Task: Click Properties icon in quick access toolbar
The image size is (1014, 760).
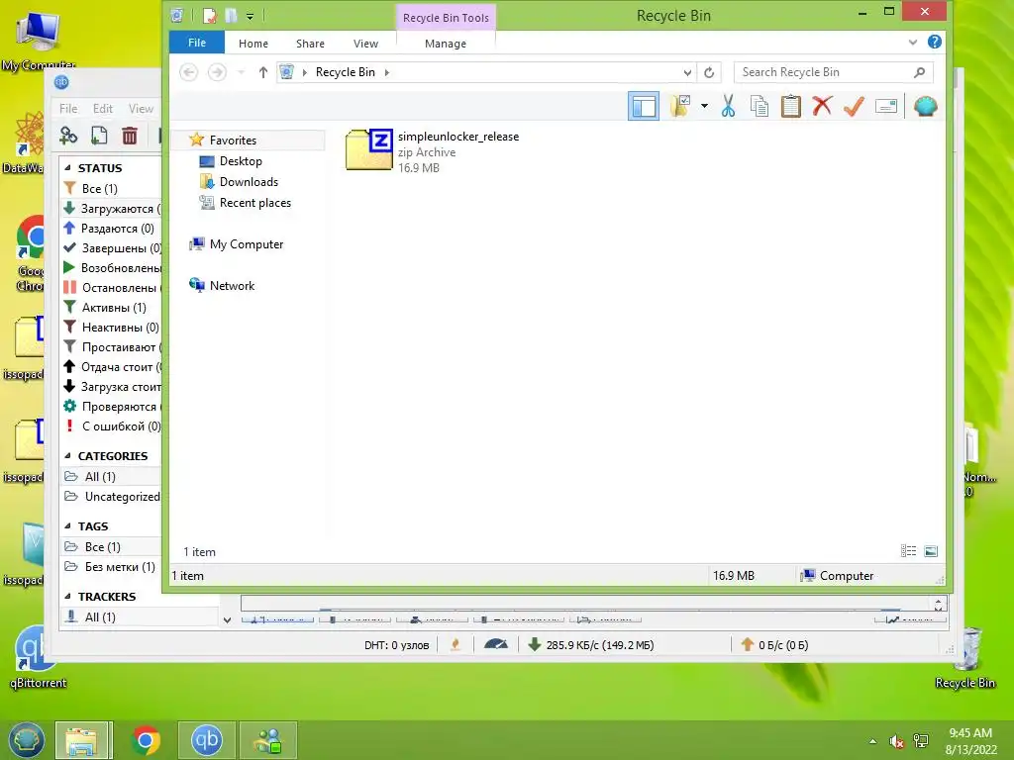Action: click(209, 16)
